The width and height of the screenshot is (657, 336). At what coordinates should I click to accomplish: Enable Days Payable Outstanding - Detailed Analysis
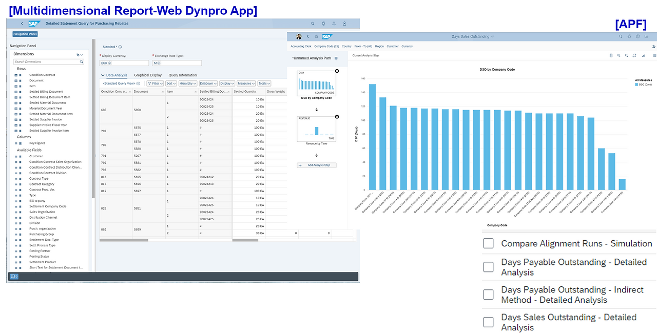coord(488,267)
